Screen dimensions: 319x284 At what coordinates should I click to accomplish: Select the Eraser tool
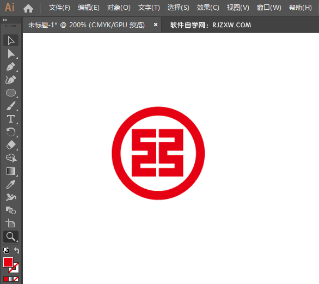(11, 145)
